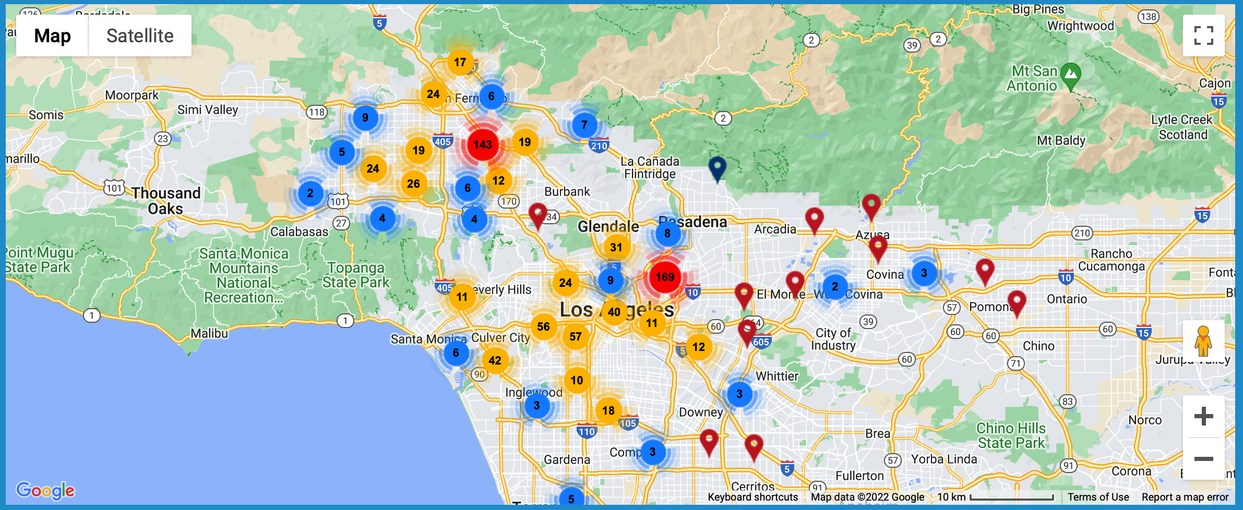Expand the blue cluster marked 7

(584, 125)
